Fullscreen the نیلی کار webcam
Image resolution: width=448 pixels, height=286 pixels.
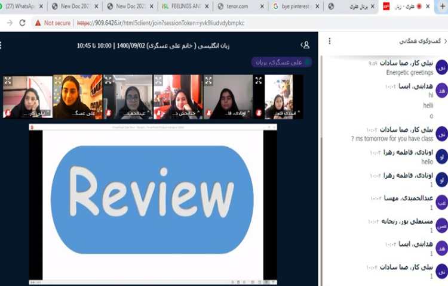(8, 81)
